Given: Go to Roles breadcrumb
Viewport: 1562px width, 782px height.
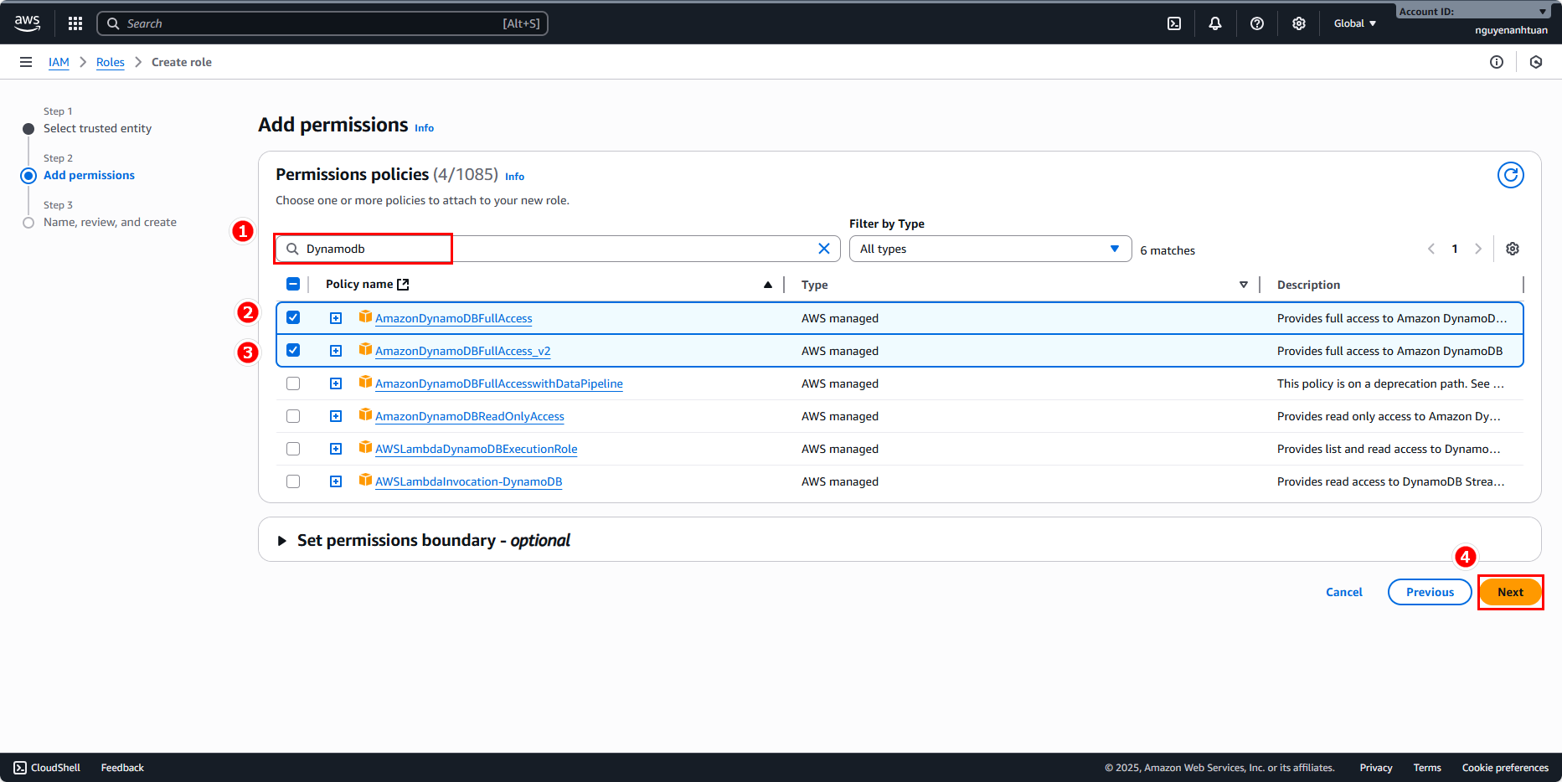Looking at the screenshot, I should coord(110,62).
